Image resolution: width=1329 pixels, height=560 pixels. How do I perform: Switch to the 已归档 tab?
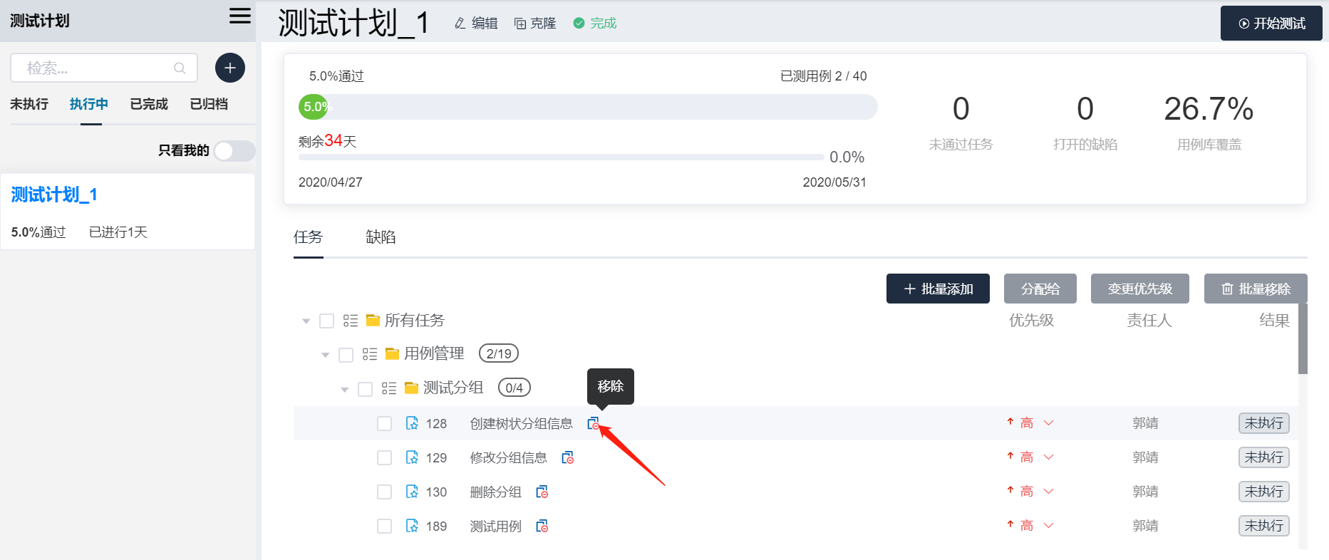pos(209,104)
